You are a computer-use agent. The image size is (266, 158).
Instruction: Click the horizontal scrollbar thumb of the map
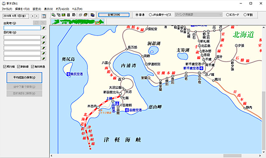point(232,155)
